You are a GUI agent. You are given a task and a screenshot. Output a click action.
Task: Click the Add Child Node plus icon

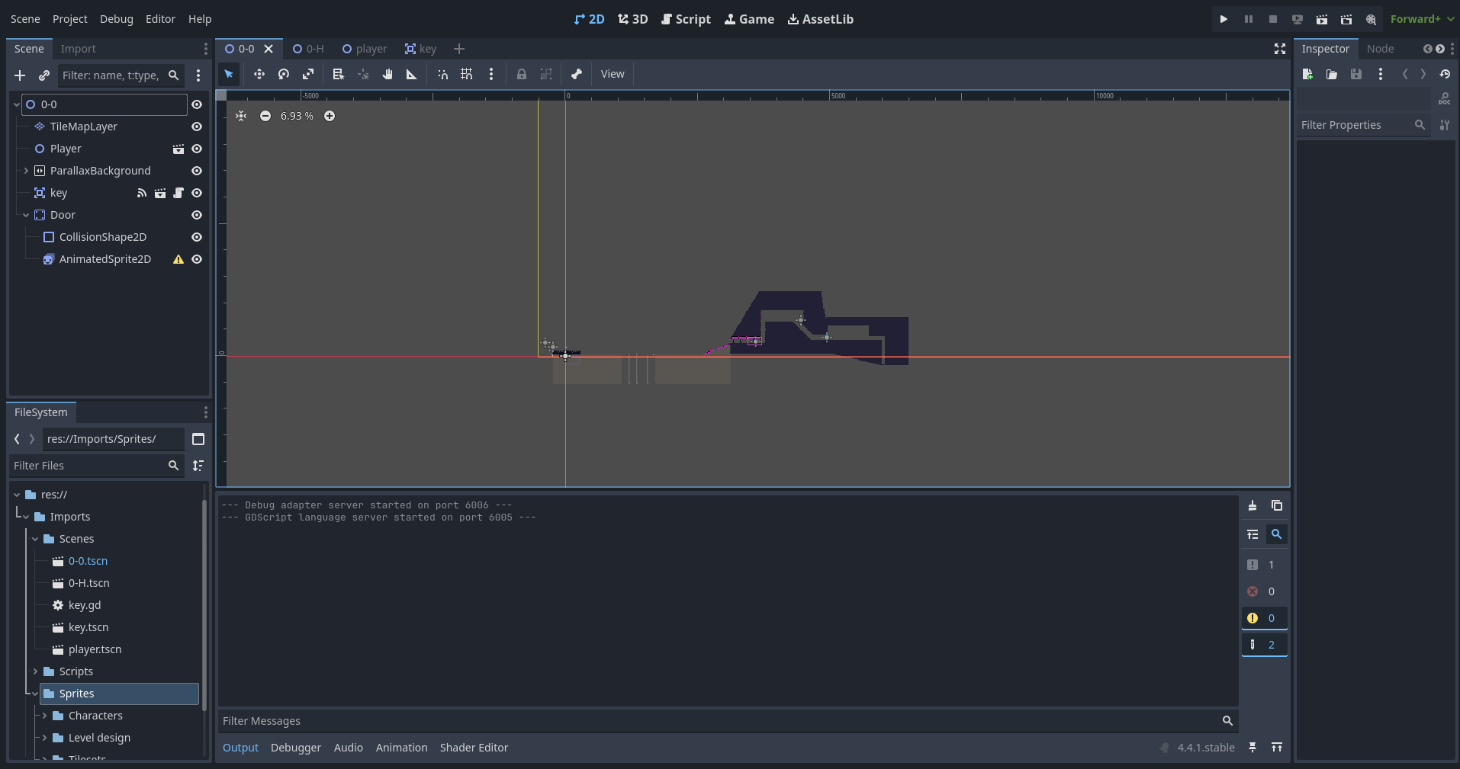click(20, 75)
